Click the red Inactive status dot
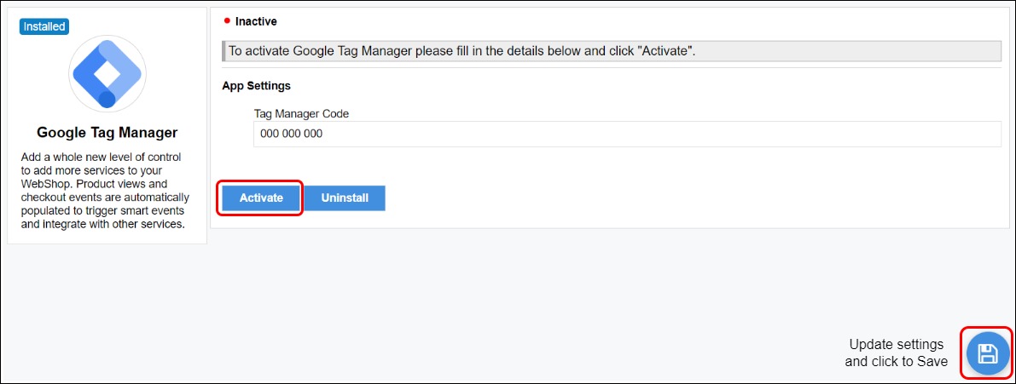The image size is (1016, 384). pos(227,20)
